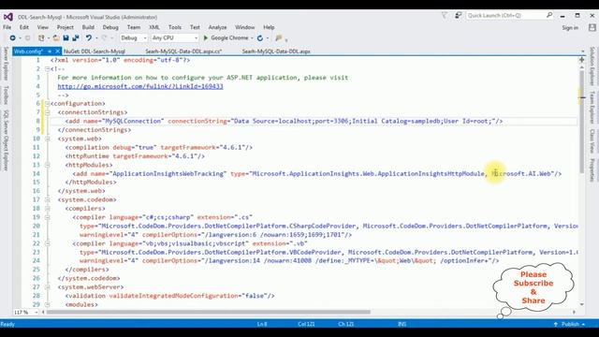
Task: Click the Publish button in status bar
Action: (570, 324)
